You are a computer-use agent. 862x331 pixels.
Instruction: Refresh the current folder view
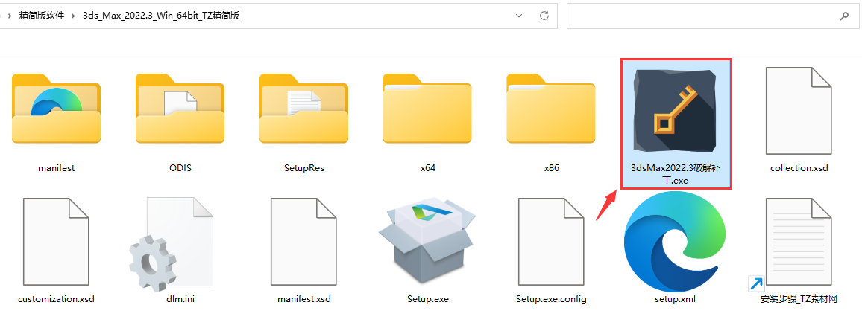click(544, 16)
